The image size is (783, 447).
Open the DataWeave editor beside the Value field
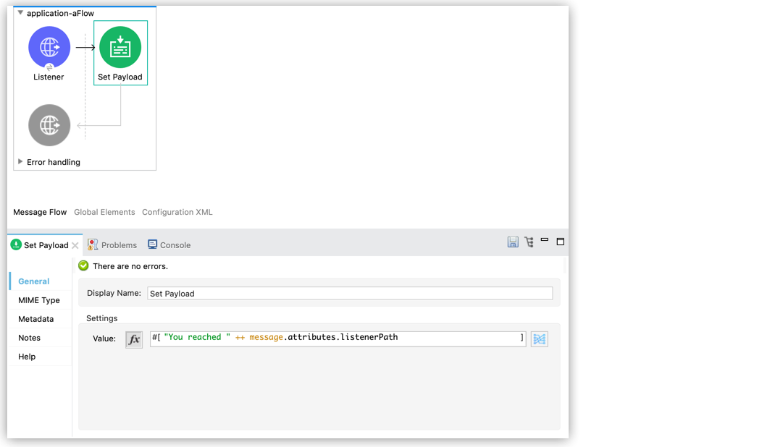tap(539, 338)
